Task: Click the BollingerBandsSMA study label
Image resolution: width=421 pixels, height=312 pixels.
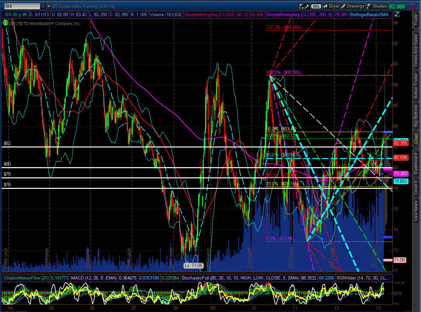Action: pyautogui.click(x=371, y=15)
